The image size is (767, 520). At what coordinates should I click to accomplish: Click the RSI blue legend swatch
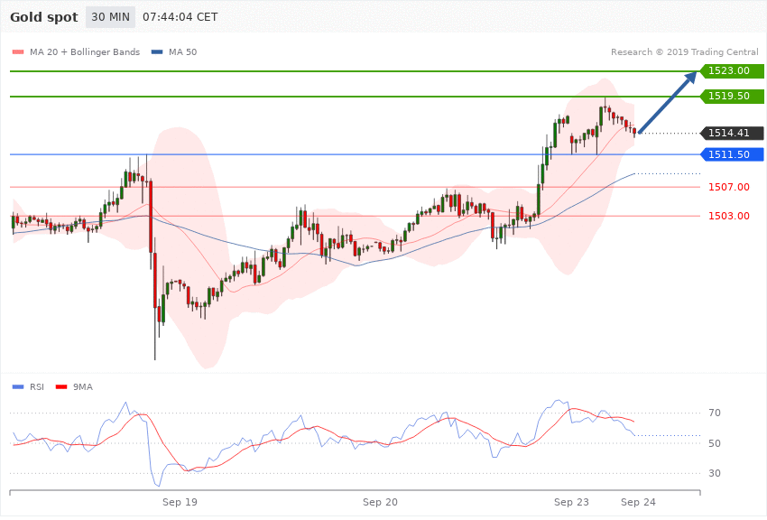tap(18, 387)
